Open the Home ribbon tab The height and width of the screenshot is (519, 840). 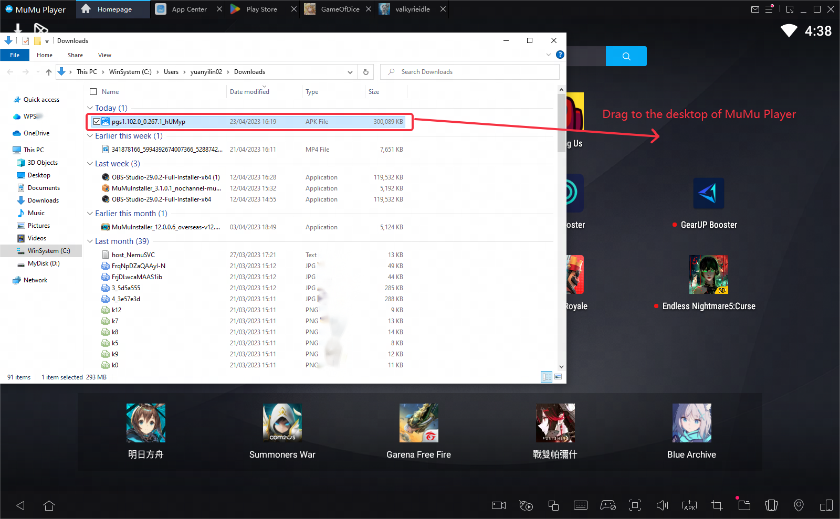click(45, 55)
